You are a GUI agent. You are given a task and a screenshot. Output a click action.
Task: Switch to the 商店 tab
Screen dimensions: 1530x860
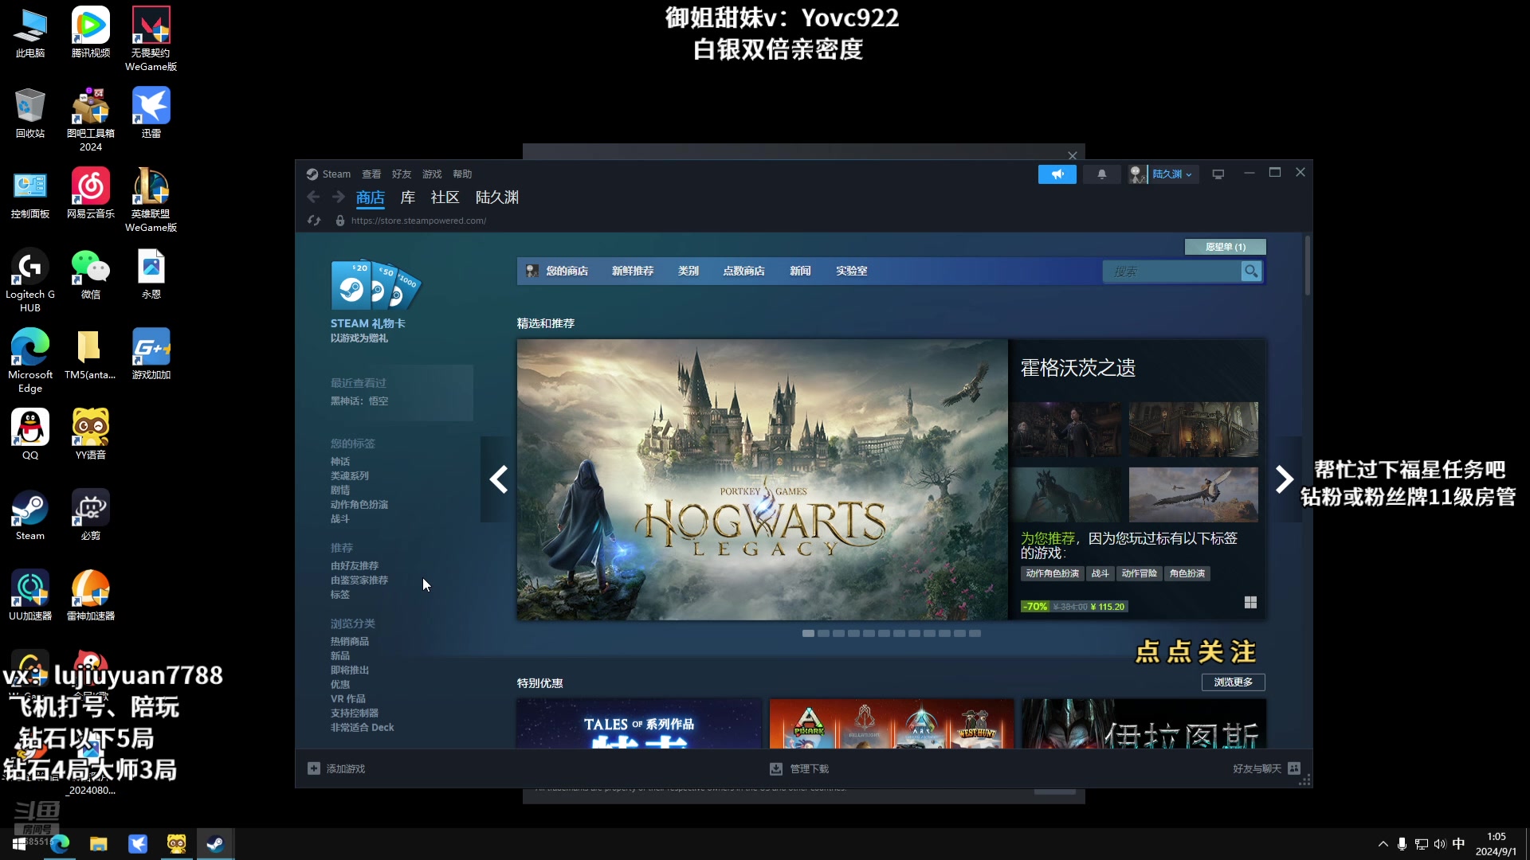[x=371, y=197]
